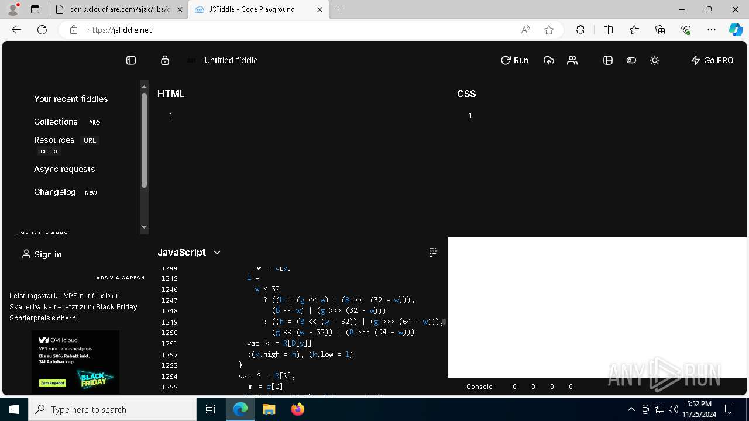The image size is (749, 421).
Task: Click the Sign in link
Action: point(42,254)
